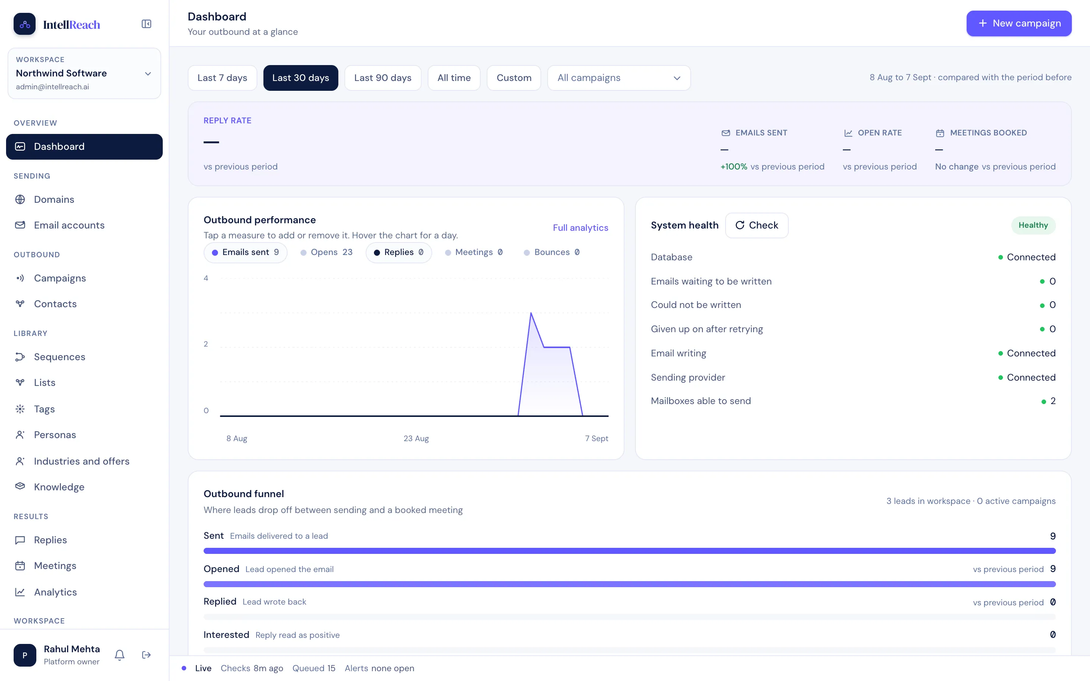
Task: Click the Analytics line chart icon
Action: [x=20, y=592]
